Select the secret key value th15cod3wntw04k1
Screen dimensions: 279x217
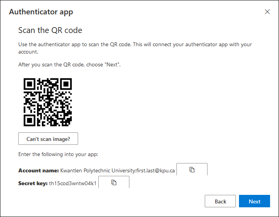(73, 183)
